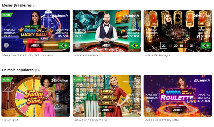Click latest result number 22 on Roleta Relampago

[164, 46]
